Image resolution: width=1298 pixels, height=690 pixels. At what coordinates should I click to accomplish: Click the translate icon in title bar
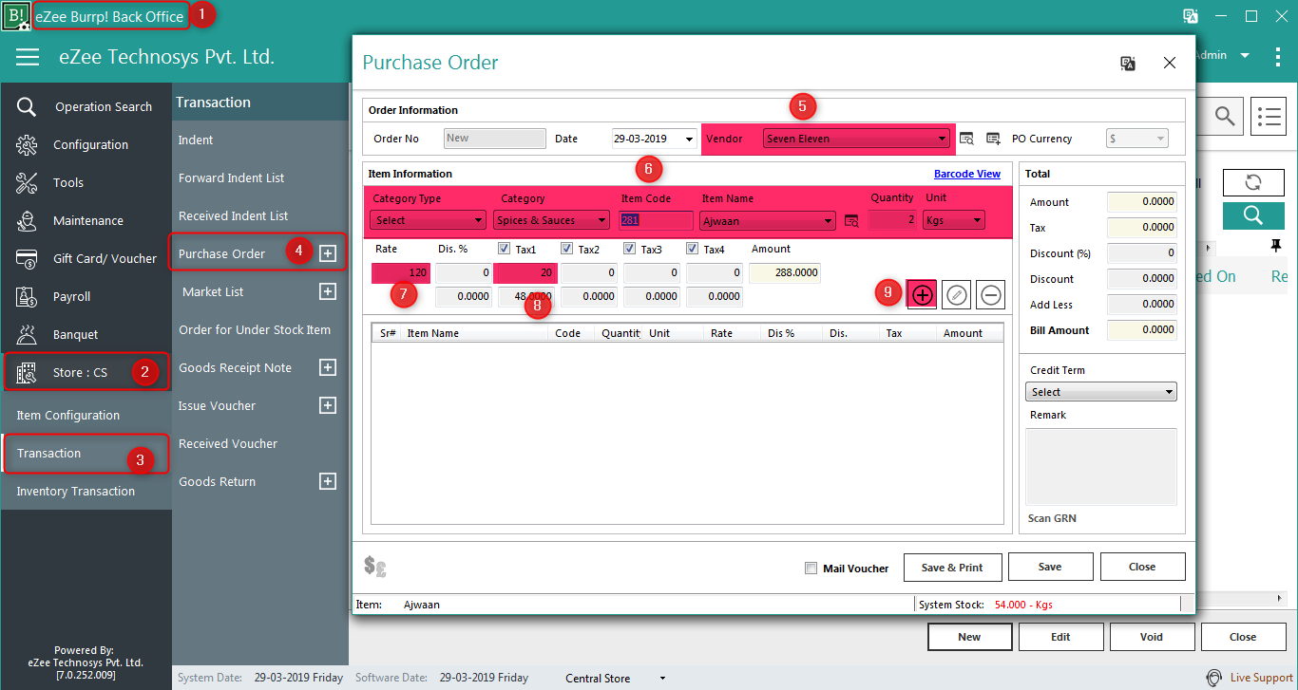click(1190, 16)
